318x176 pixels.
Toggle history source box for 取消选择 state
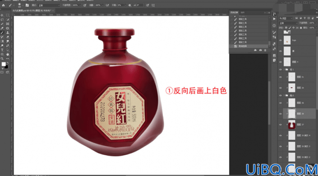[x=231, y=46]
